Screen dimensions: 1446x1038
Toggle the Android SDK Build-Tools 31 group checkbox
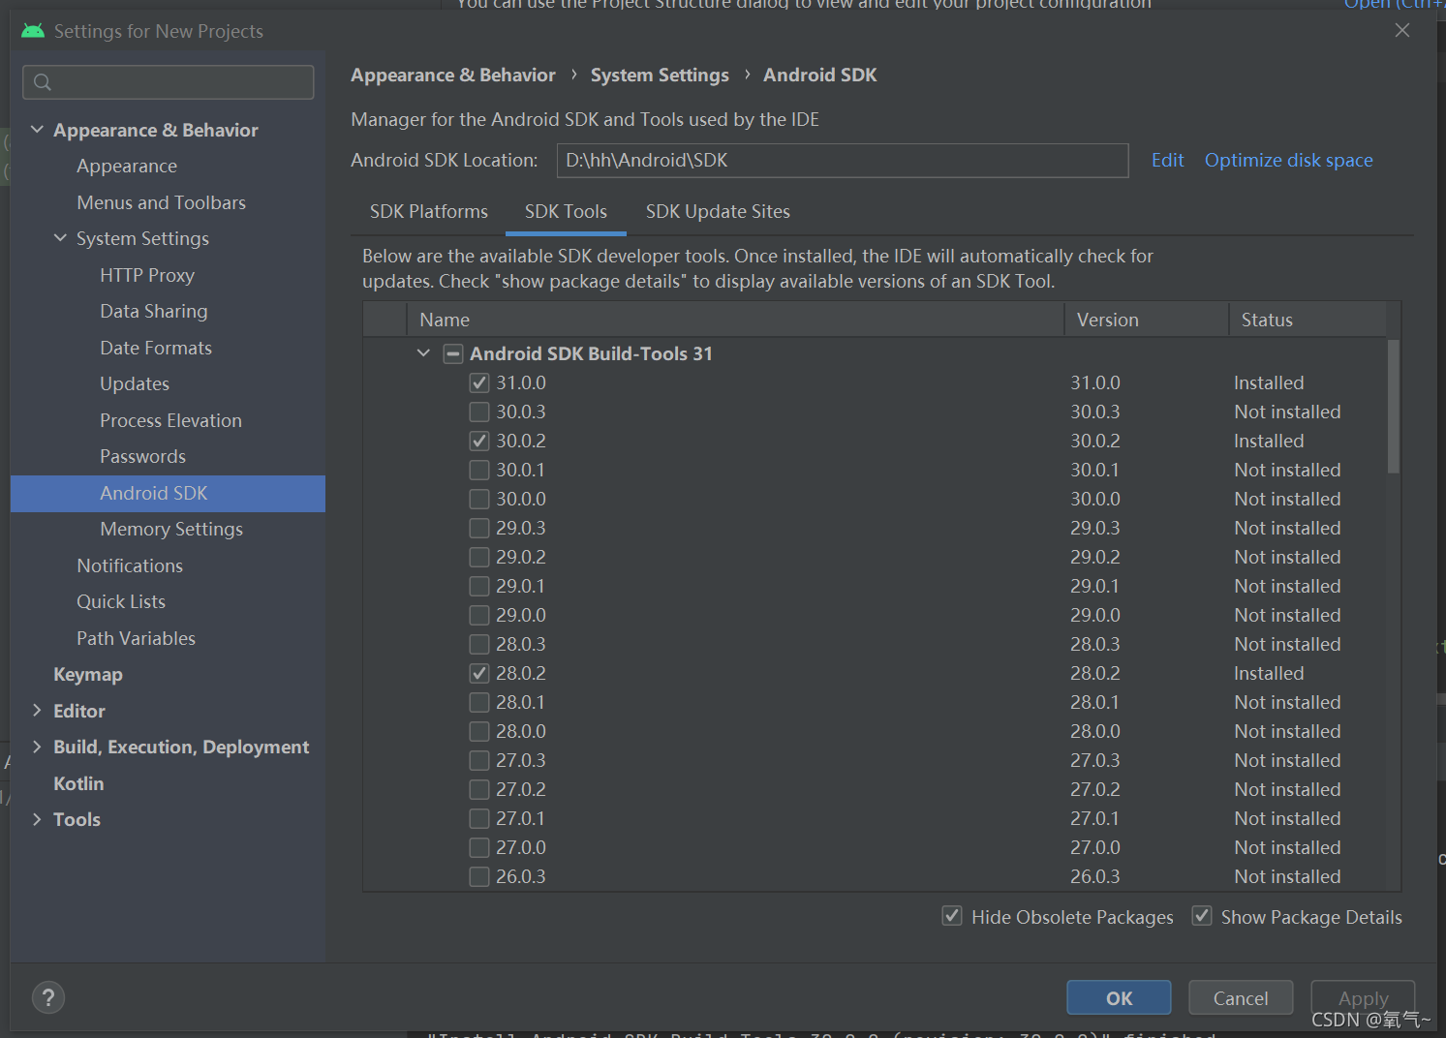pos(452,353)
